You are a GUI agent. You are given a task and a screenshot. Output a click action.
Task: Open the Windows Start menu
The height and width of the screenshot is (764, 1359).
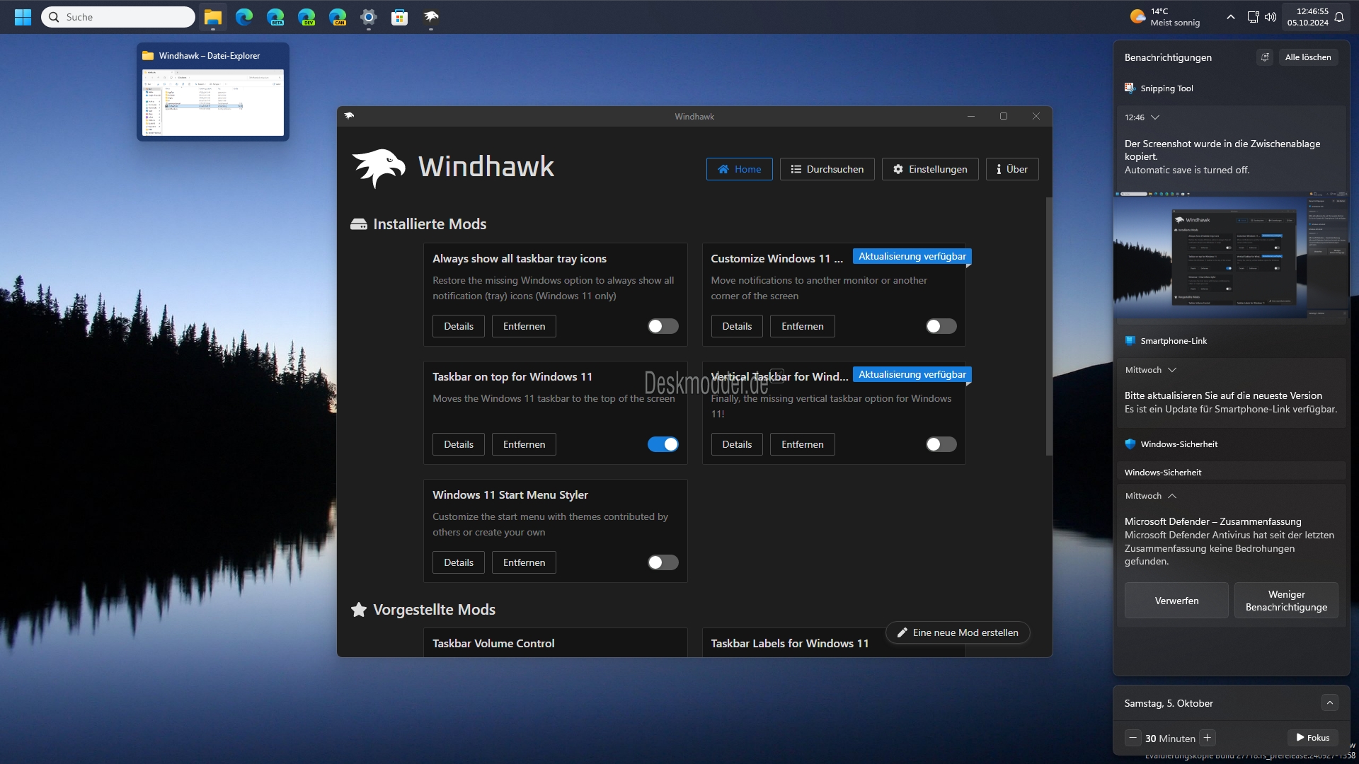(23, 17)
